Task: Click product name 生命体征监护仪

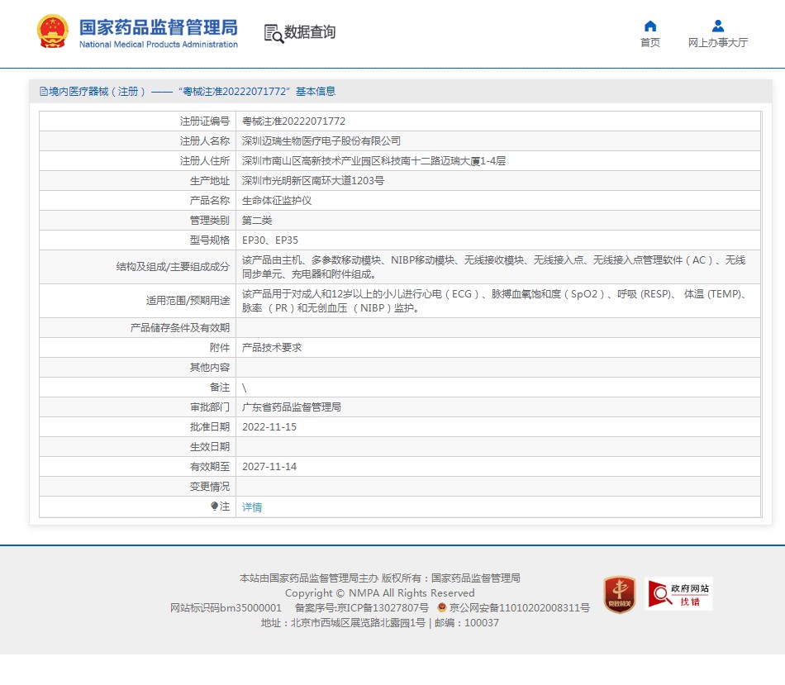Action: [x=276, y=201]
